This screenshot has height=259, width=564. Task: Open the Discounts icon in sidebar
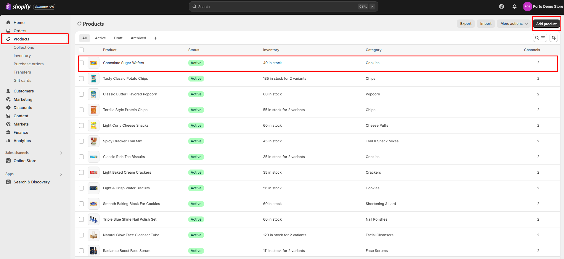[8, 108]
